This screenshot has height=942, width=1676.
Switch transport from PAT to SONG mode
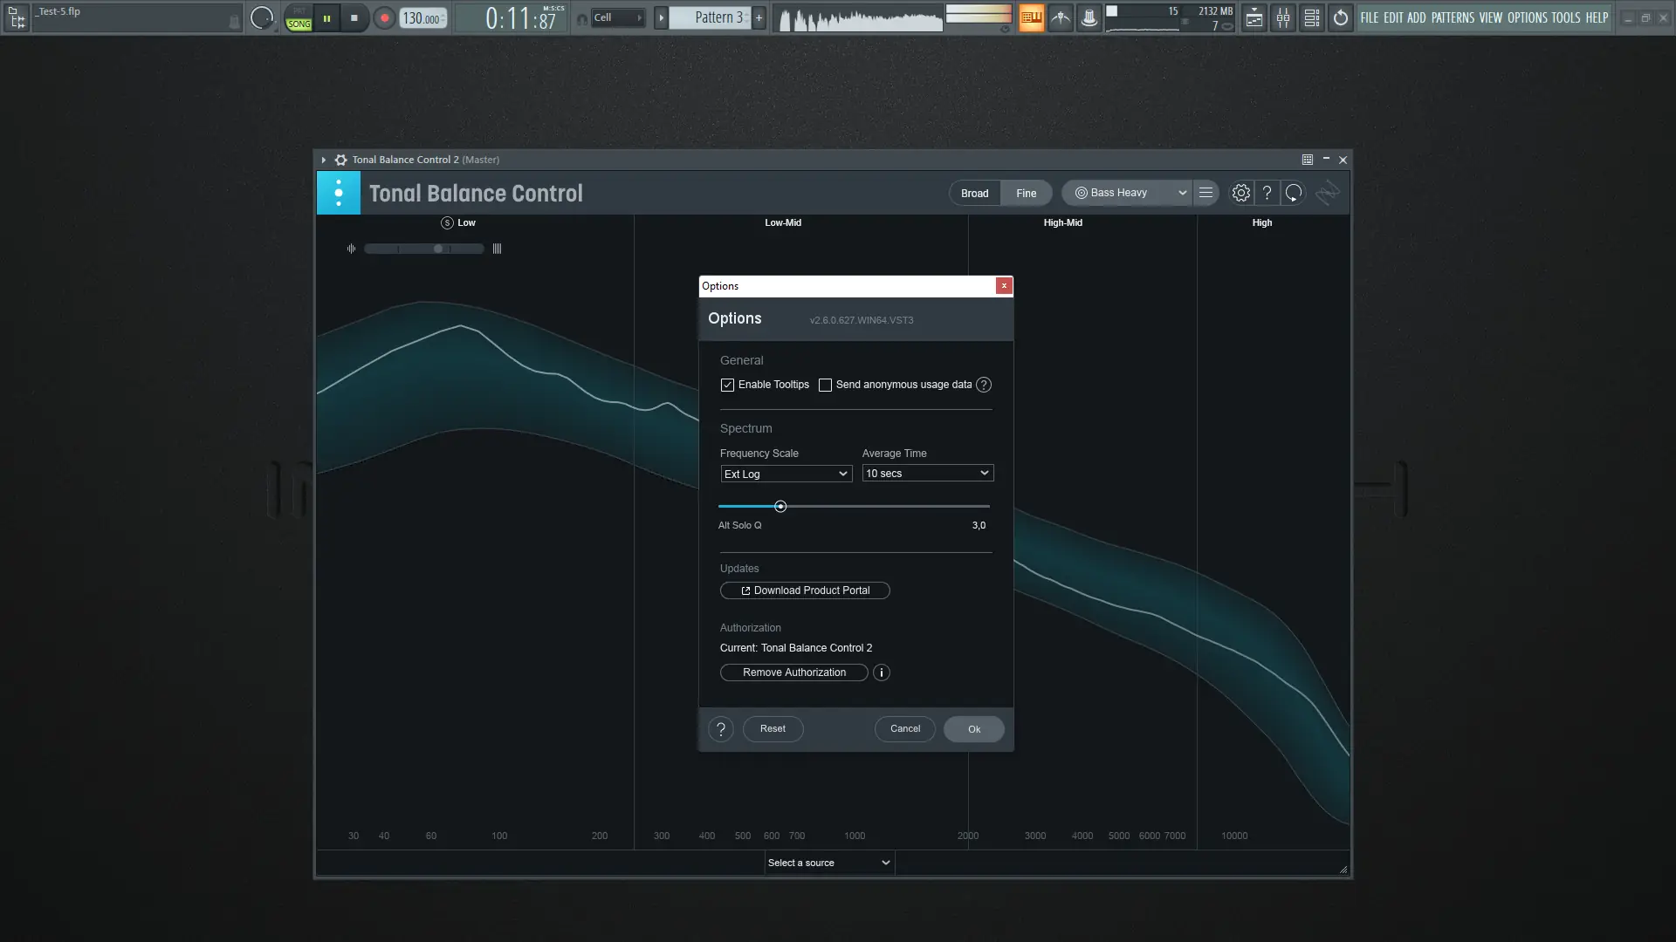[299, 17]
